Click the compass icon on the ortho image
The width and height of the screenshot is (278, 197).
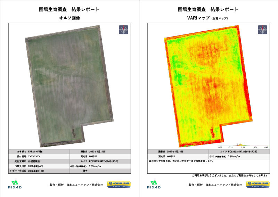click(x=123, y=30)
